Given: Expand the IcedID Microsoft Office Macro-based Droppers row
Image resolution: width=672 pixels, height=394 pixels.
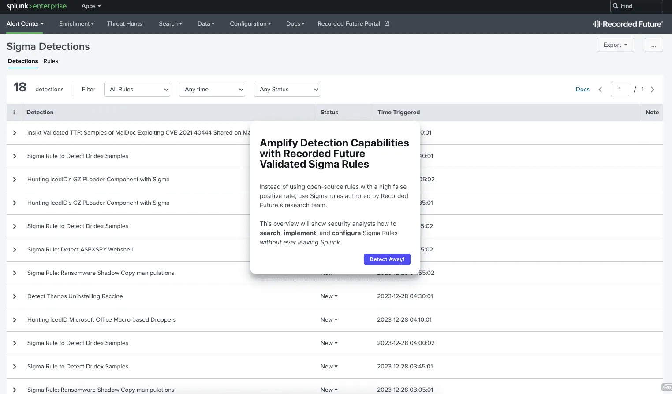Looking at the screenshot, I should 15,320.
